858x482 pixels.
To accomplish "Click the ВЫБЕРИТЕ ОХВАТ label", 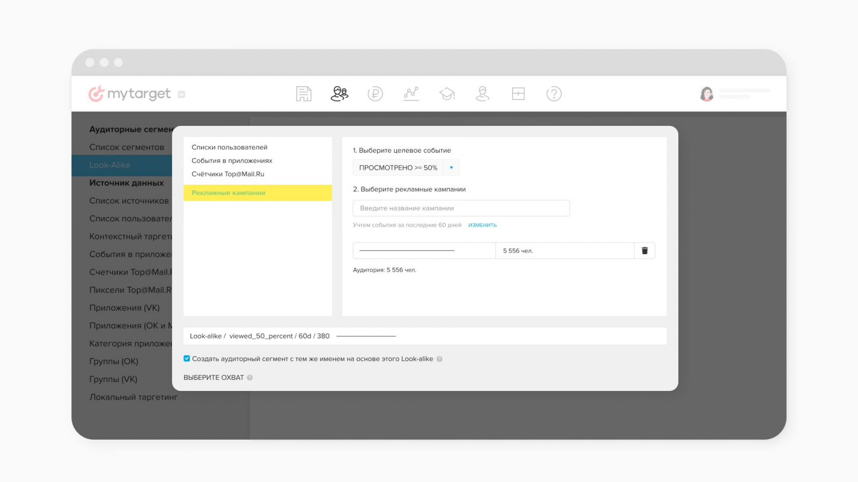I will (213, 378).
